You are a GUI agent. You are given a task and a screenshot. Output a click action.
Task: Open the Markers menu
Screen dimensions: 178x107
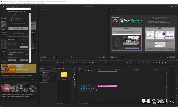[x=19, y=4]
